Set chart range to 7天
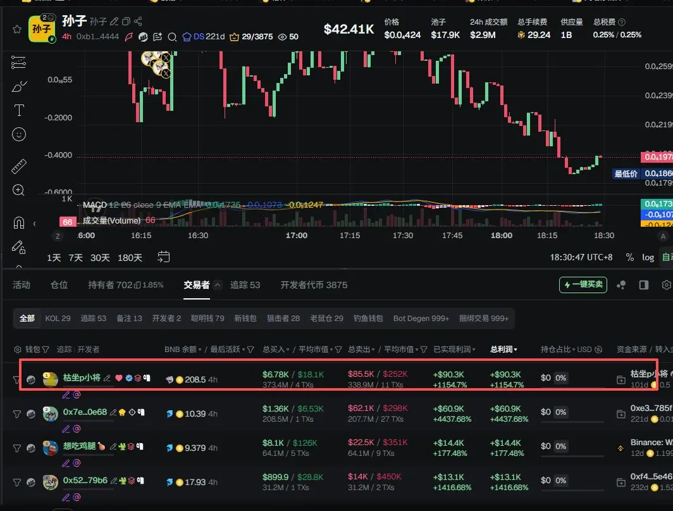Viewport: 673px width, 511px height. [x=75, y=258]
